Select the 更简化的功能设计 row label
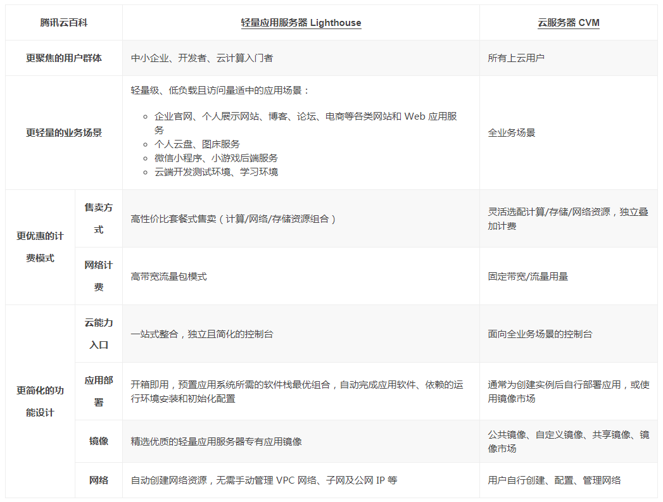This screenshot has width=663, height=502. [x=40, y=401]
